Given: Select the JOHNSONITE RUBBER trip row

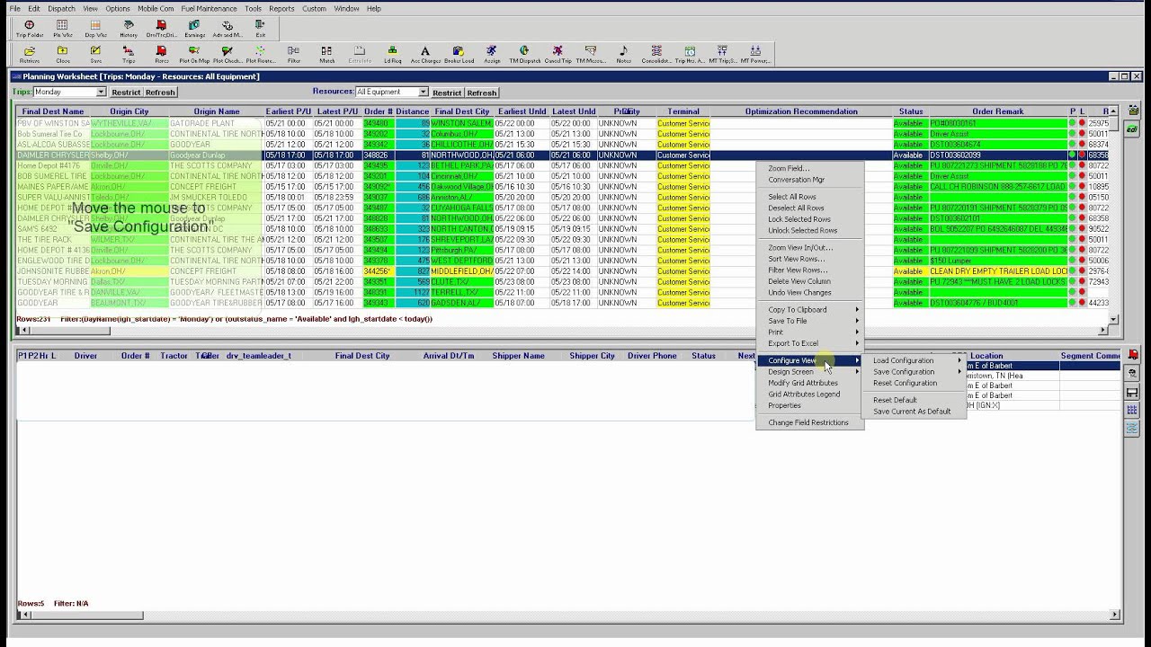Looking at the screenshot, I should pos(562,271).
